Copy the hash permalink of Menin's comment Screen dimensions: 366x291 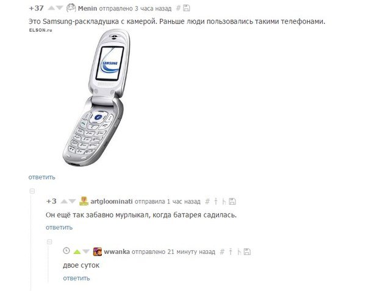(x=178, y=9)
